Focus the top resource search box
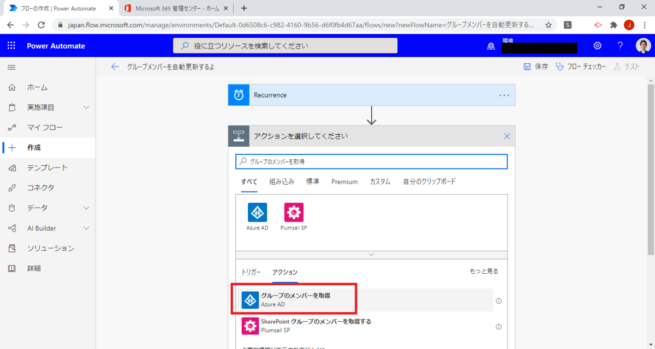This screenshot has width=655, height=349. (285, 46)
